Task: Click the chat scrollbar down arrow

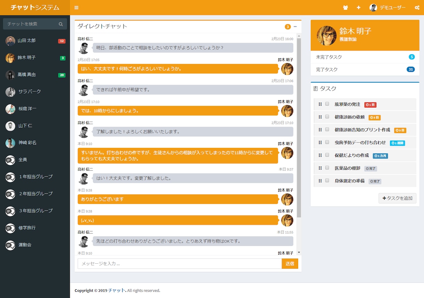Action: pyautogui.click(x=299, y=253)
